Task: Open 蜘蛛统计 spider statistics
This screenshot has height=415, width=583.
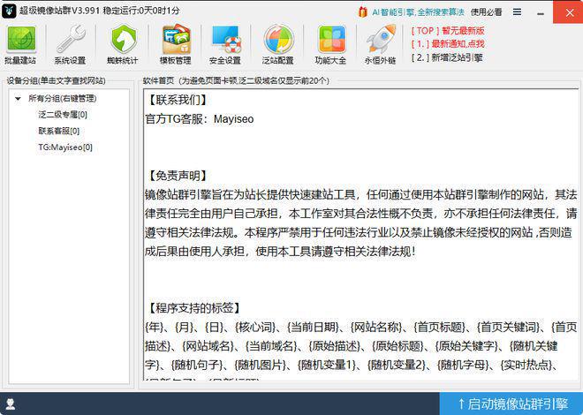Action: click(x=123, y=44)
